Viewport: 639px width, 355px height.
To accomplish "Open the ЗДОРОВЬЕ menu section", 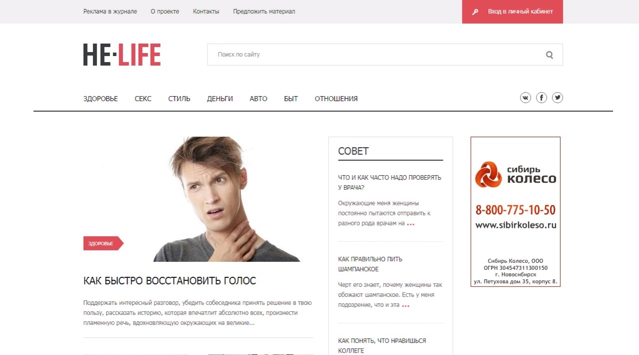I will (100, 99).
